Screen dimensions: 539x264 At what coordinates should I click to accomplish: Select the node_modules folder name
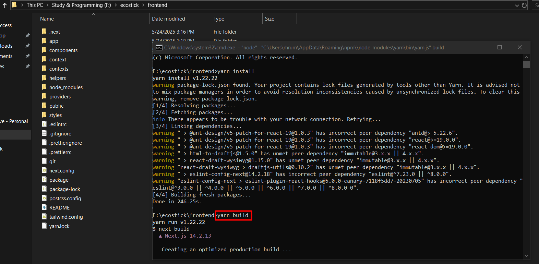pyautogui.click(x=66, y=87)
